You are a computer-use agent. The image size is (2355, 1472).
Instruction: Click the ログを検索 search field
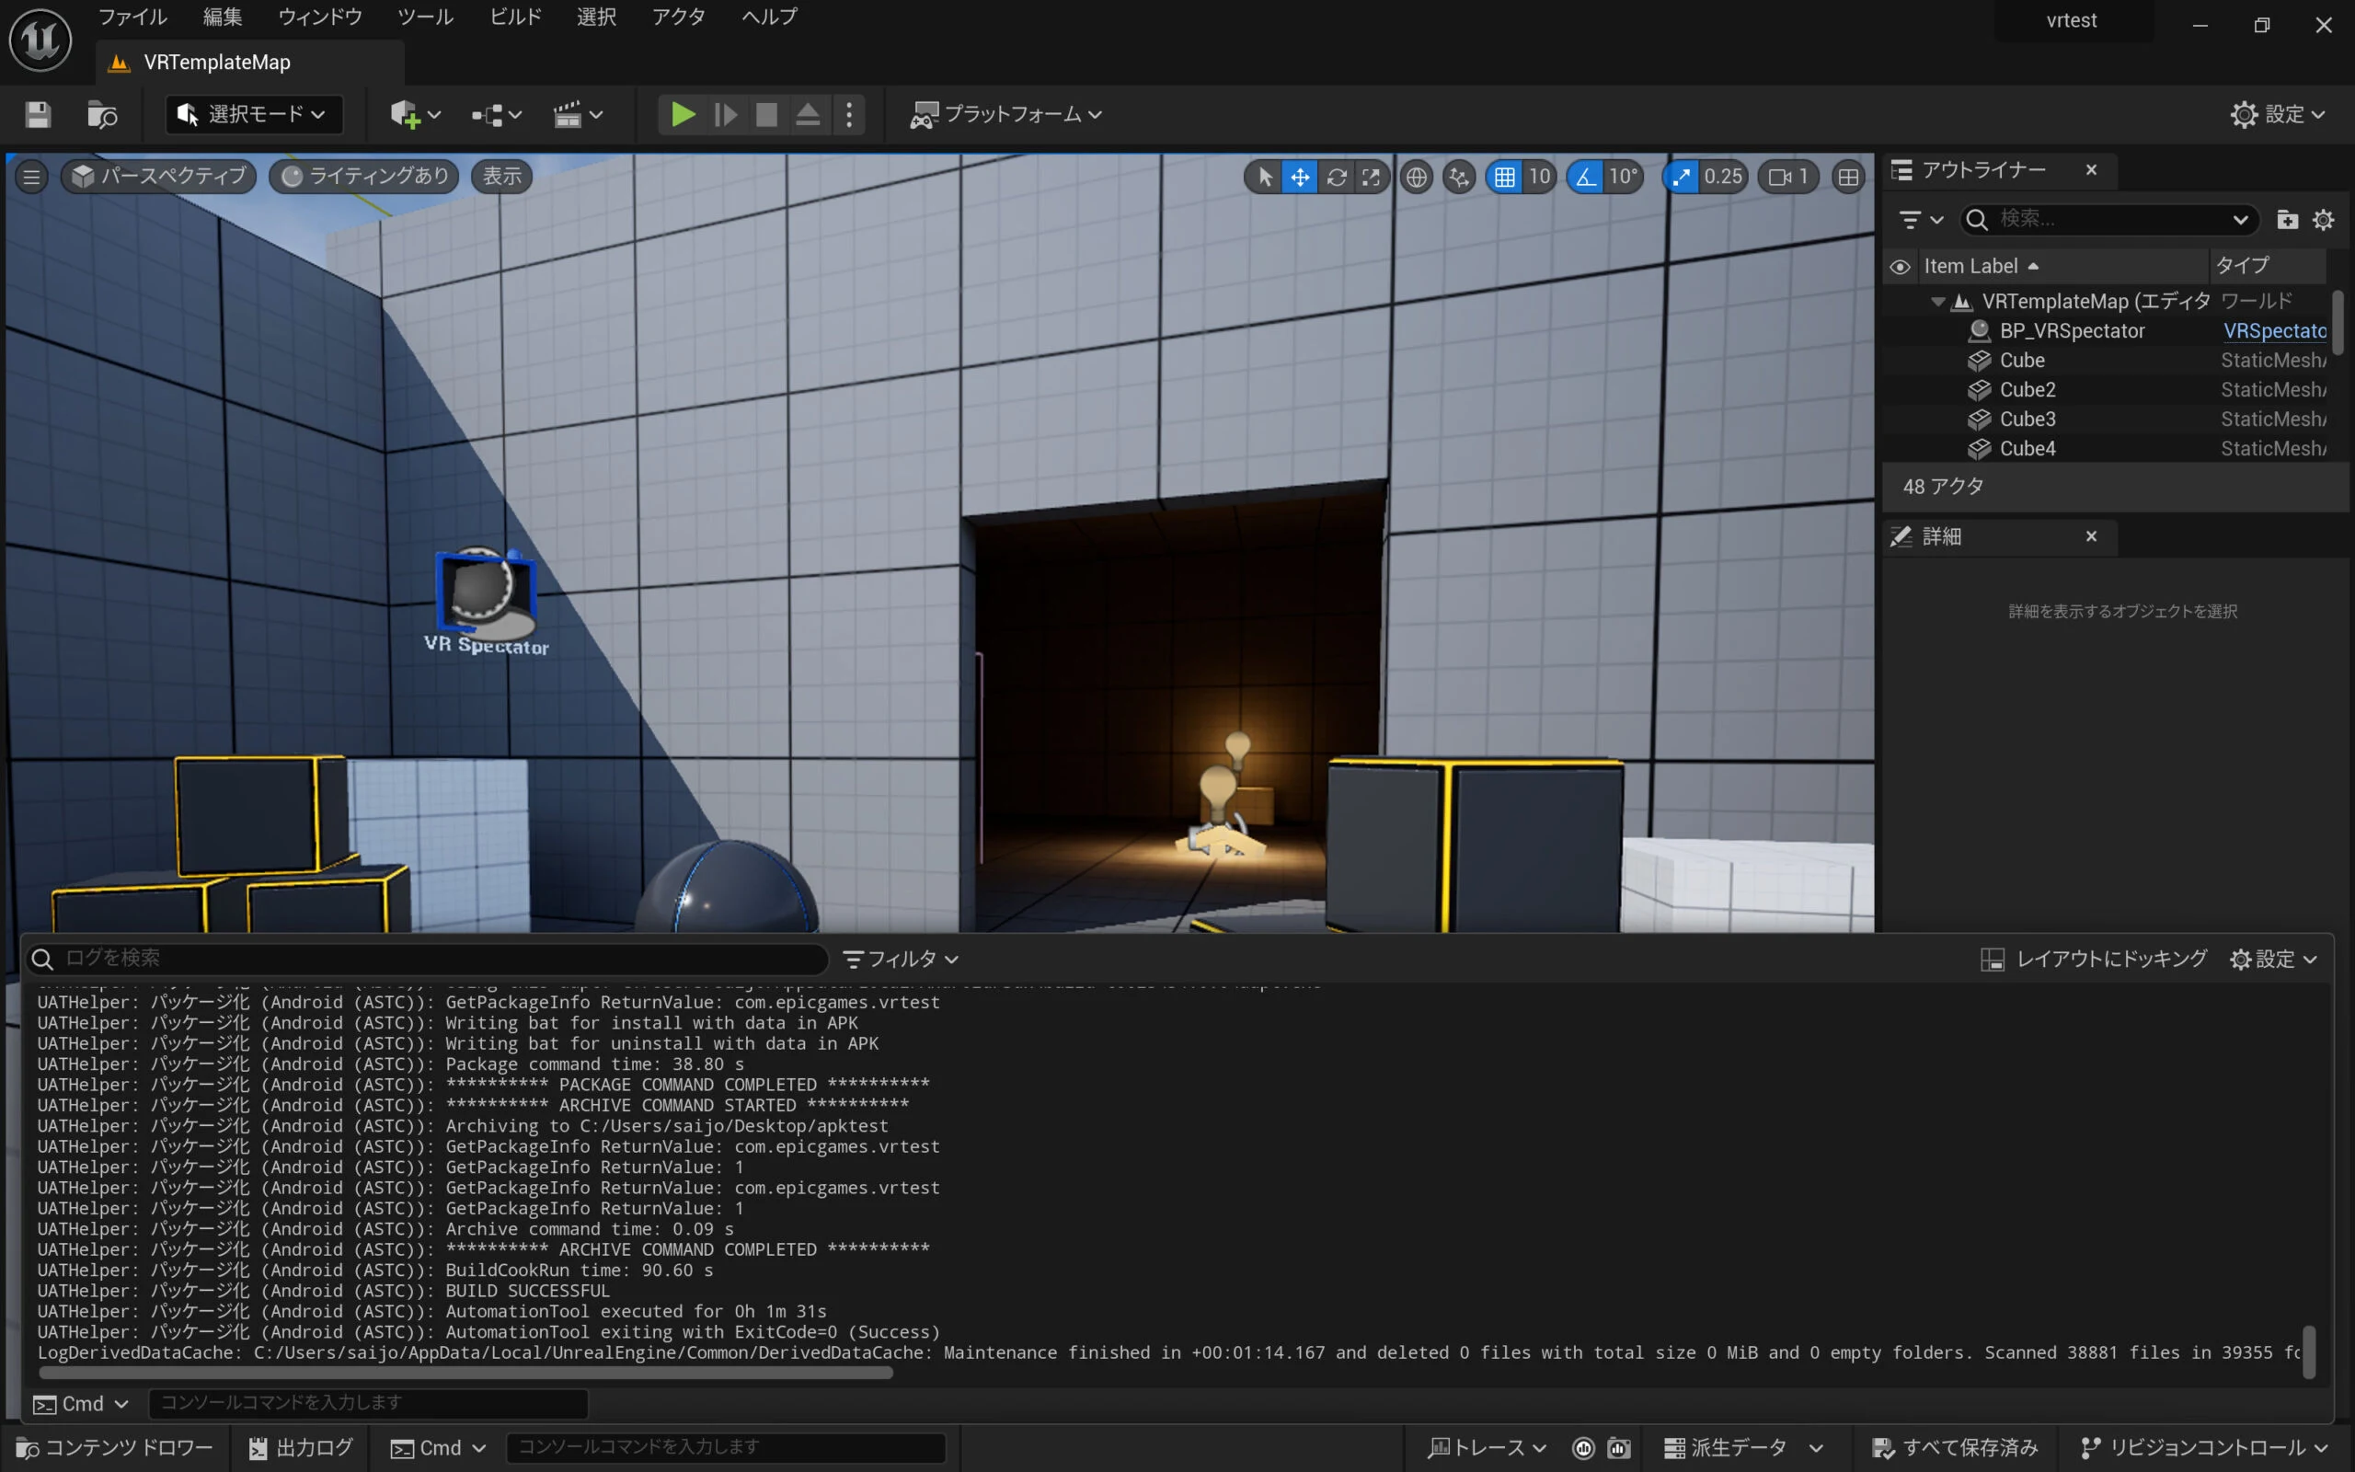click(x=428, y=958)
